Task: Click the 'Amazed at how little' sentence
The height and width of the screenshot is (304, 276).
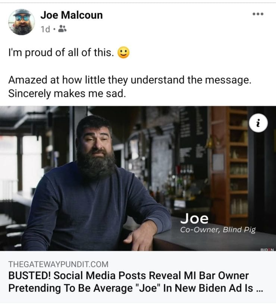Action: [x=130, y=80]
